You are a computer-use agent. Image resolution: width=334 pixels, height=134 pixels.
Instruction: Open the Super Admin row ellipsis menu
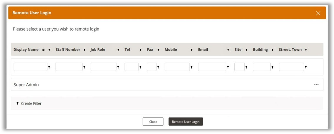click(316, 85)
